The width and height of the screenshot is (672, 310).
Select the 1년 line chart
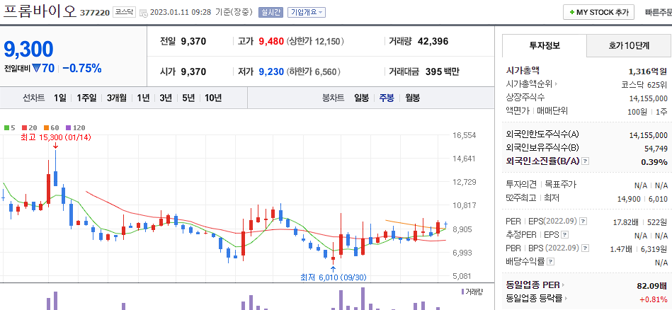pyautogui.click(x=143, y=98)
